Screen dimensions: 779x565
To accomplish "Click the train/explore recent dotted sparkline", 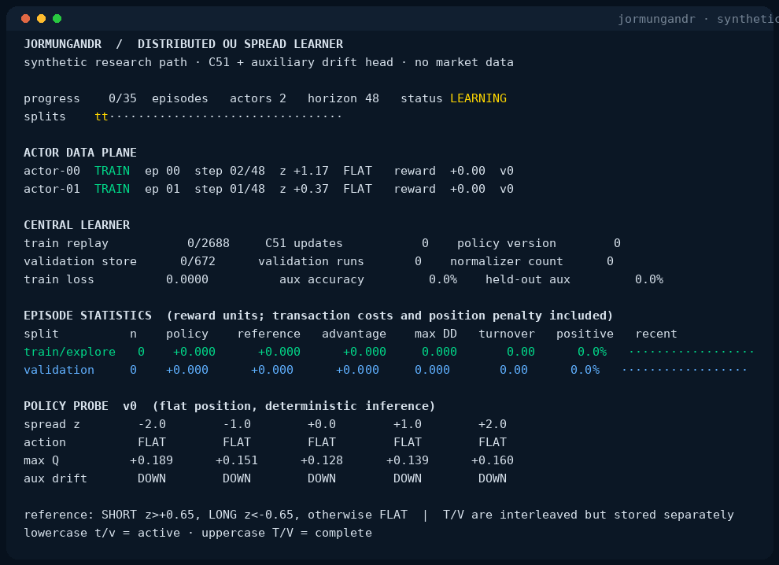I will click(x=691, y=352).
